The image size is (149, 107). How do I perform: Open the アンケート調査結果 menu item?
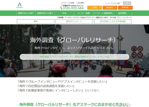pyautogui.click(x=103, y=13)
